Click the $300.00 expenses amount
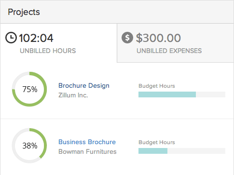The width and height of the screenshot is (234, 175). click(158, 38)
